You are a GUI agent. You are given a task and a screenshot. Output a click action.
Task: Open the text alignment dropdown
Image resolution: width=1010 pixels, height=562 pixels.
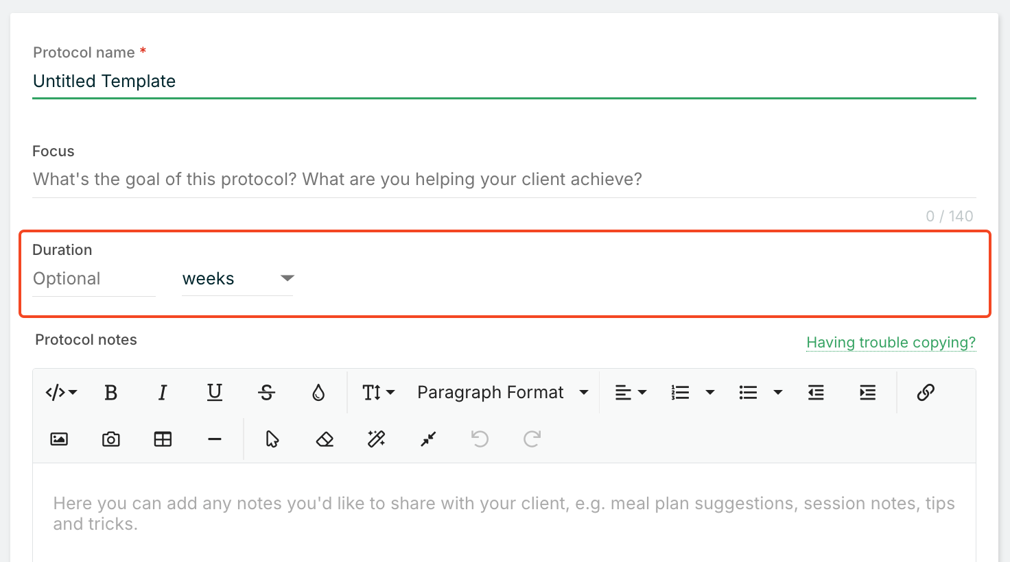pyautogui.click(x=631, y=393)
